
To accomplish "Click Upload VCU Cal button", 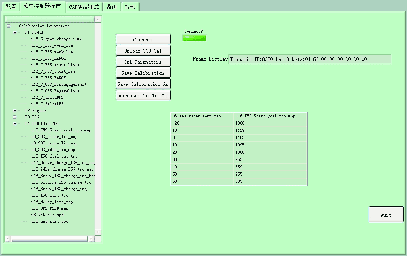I will pos(143,51).
